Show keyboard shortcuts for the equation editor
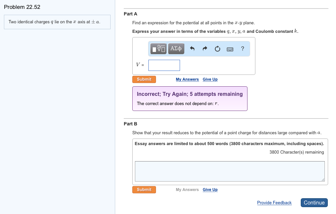336x214 pixels. click(x=230, y=48)
